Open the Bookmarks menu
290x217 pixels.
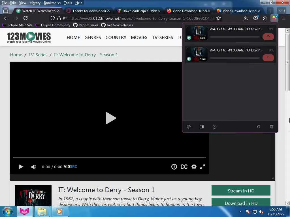click(x=52, y=3)
